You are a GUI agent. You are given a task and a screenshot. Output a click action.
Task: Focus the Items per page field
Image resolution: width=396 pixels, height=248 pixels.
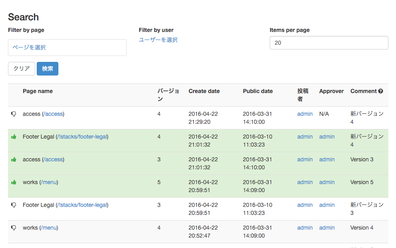[329, 43]
